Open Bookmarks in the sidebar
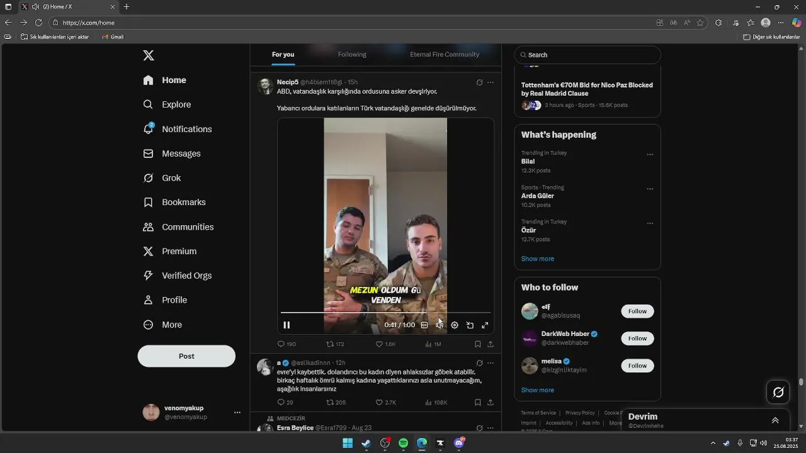Screen dimensions: 806x453 coord(174,202)
